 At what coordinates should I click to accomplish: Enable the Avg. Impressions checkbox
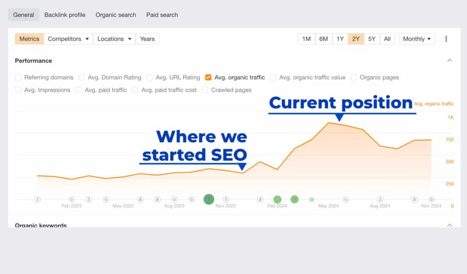(x=18, y=90)
